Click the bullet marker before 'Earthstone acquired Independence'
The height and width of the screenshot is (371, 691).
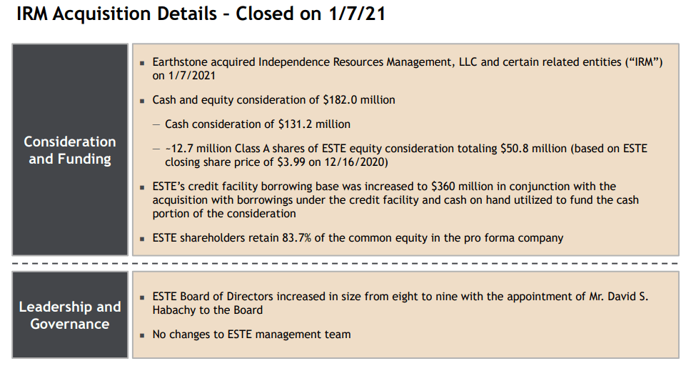coord(142,63)
